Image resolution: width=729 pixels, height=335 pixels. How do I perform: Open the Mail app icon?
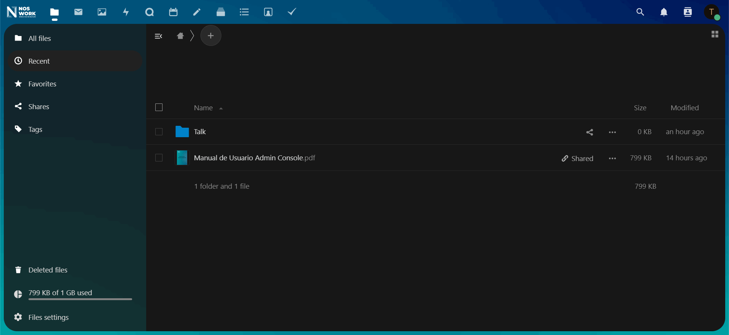pyautogui.click(x=78, y=12)
